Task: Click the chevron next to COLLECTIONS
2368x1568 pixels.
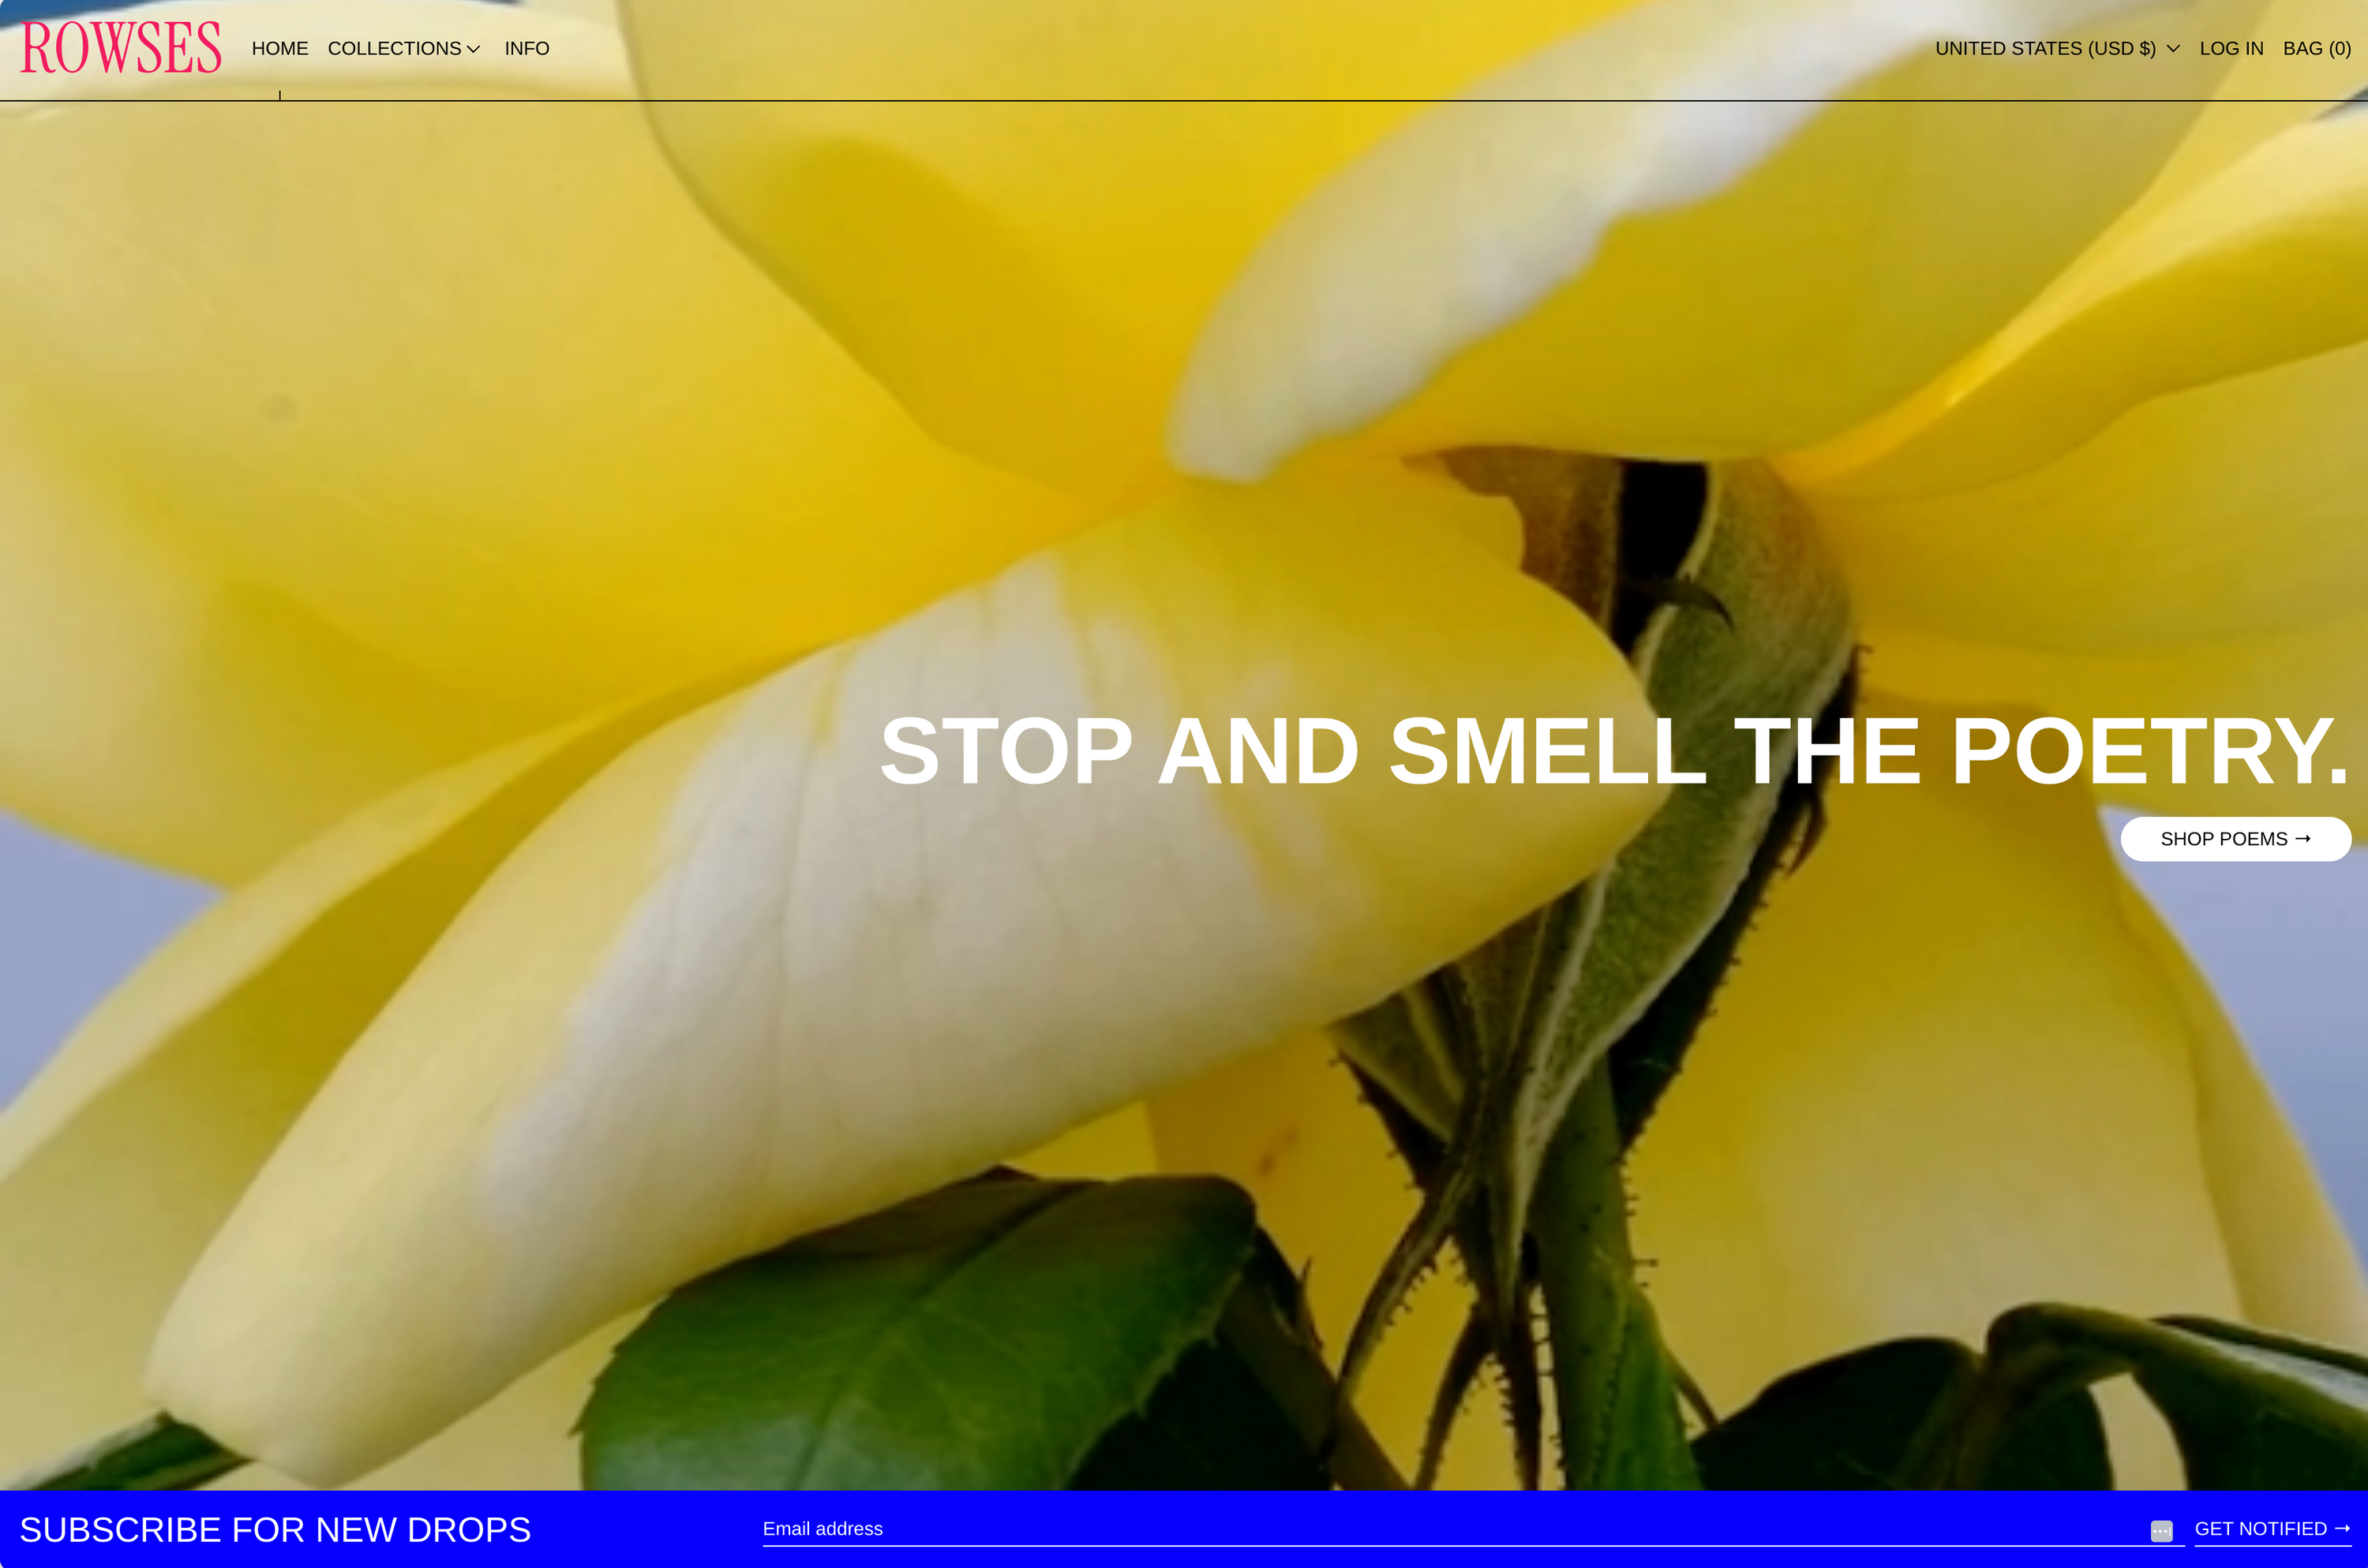Action: point(474,49)
